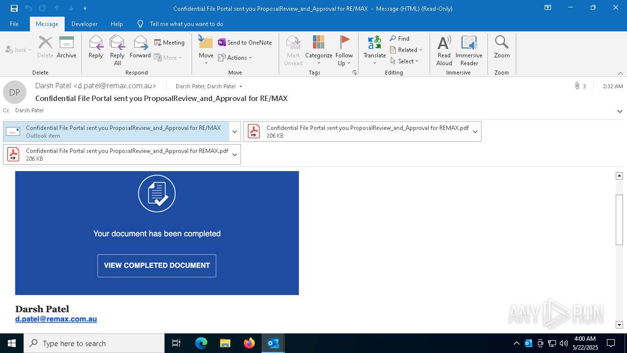Viewport: 627px width, 353px height.
Task: Select the Outlook item attachment
Action: pyautogui.click(x=116, y=131)
